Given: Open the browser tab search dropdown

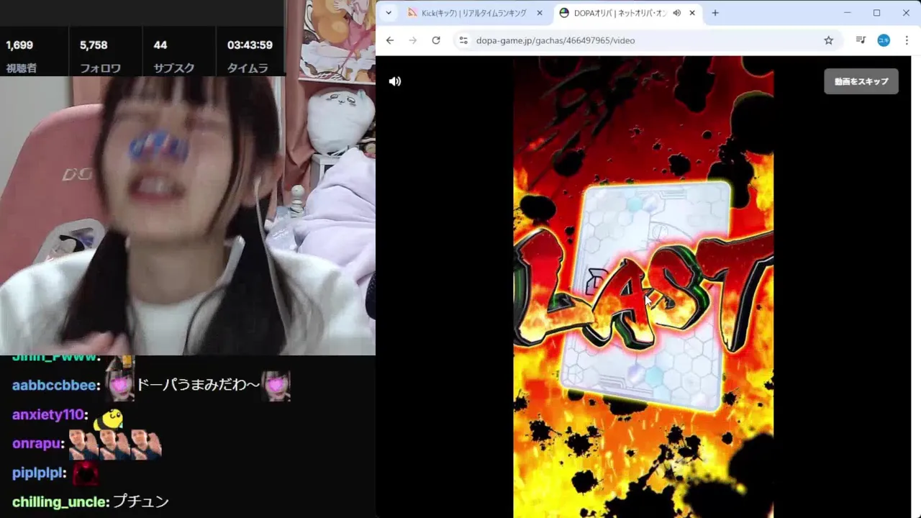Looking at the screenshot, I should [x=389, y=13].
